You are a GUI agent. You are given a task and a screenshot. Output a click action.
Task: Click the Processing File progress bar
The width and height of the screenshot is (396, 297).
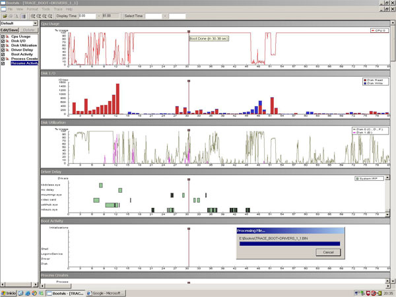[289, 244]
